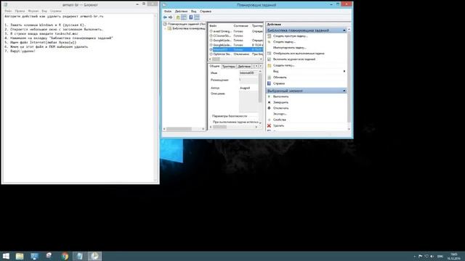Switch to Действия tab in task details
Viewport: 465px width, 261px height.
tap(244, 66)
